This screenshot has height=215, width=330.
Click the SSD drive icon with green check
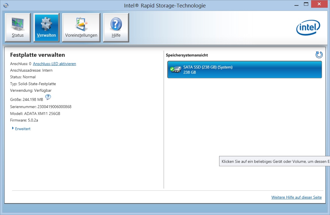176,69
